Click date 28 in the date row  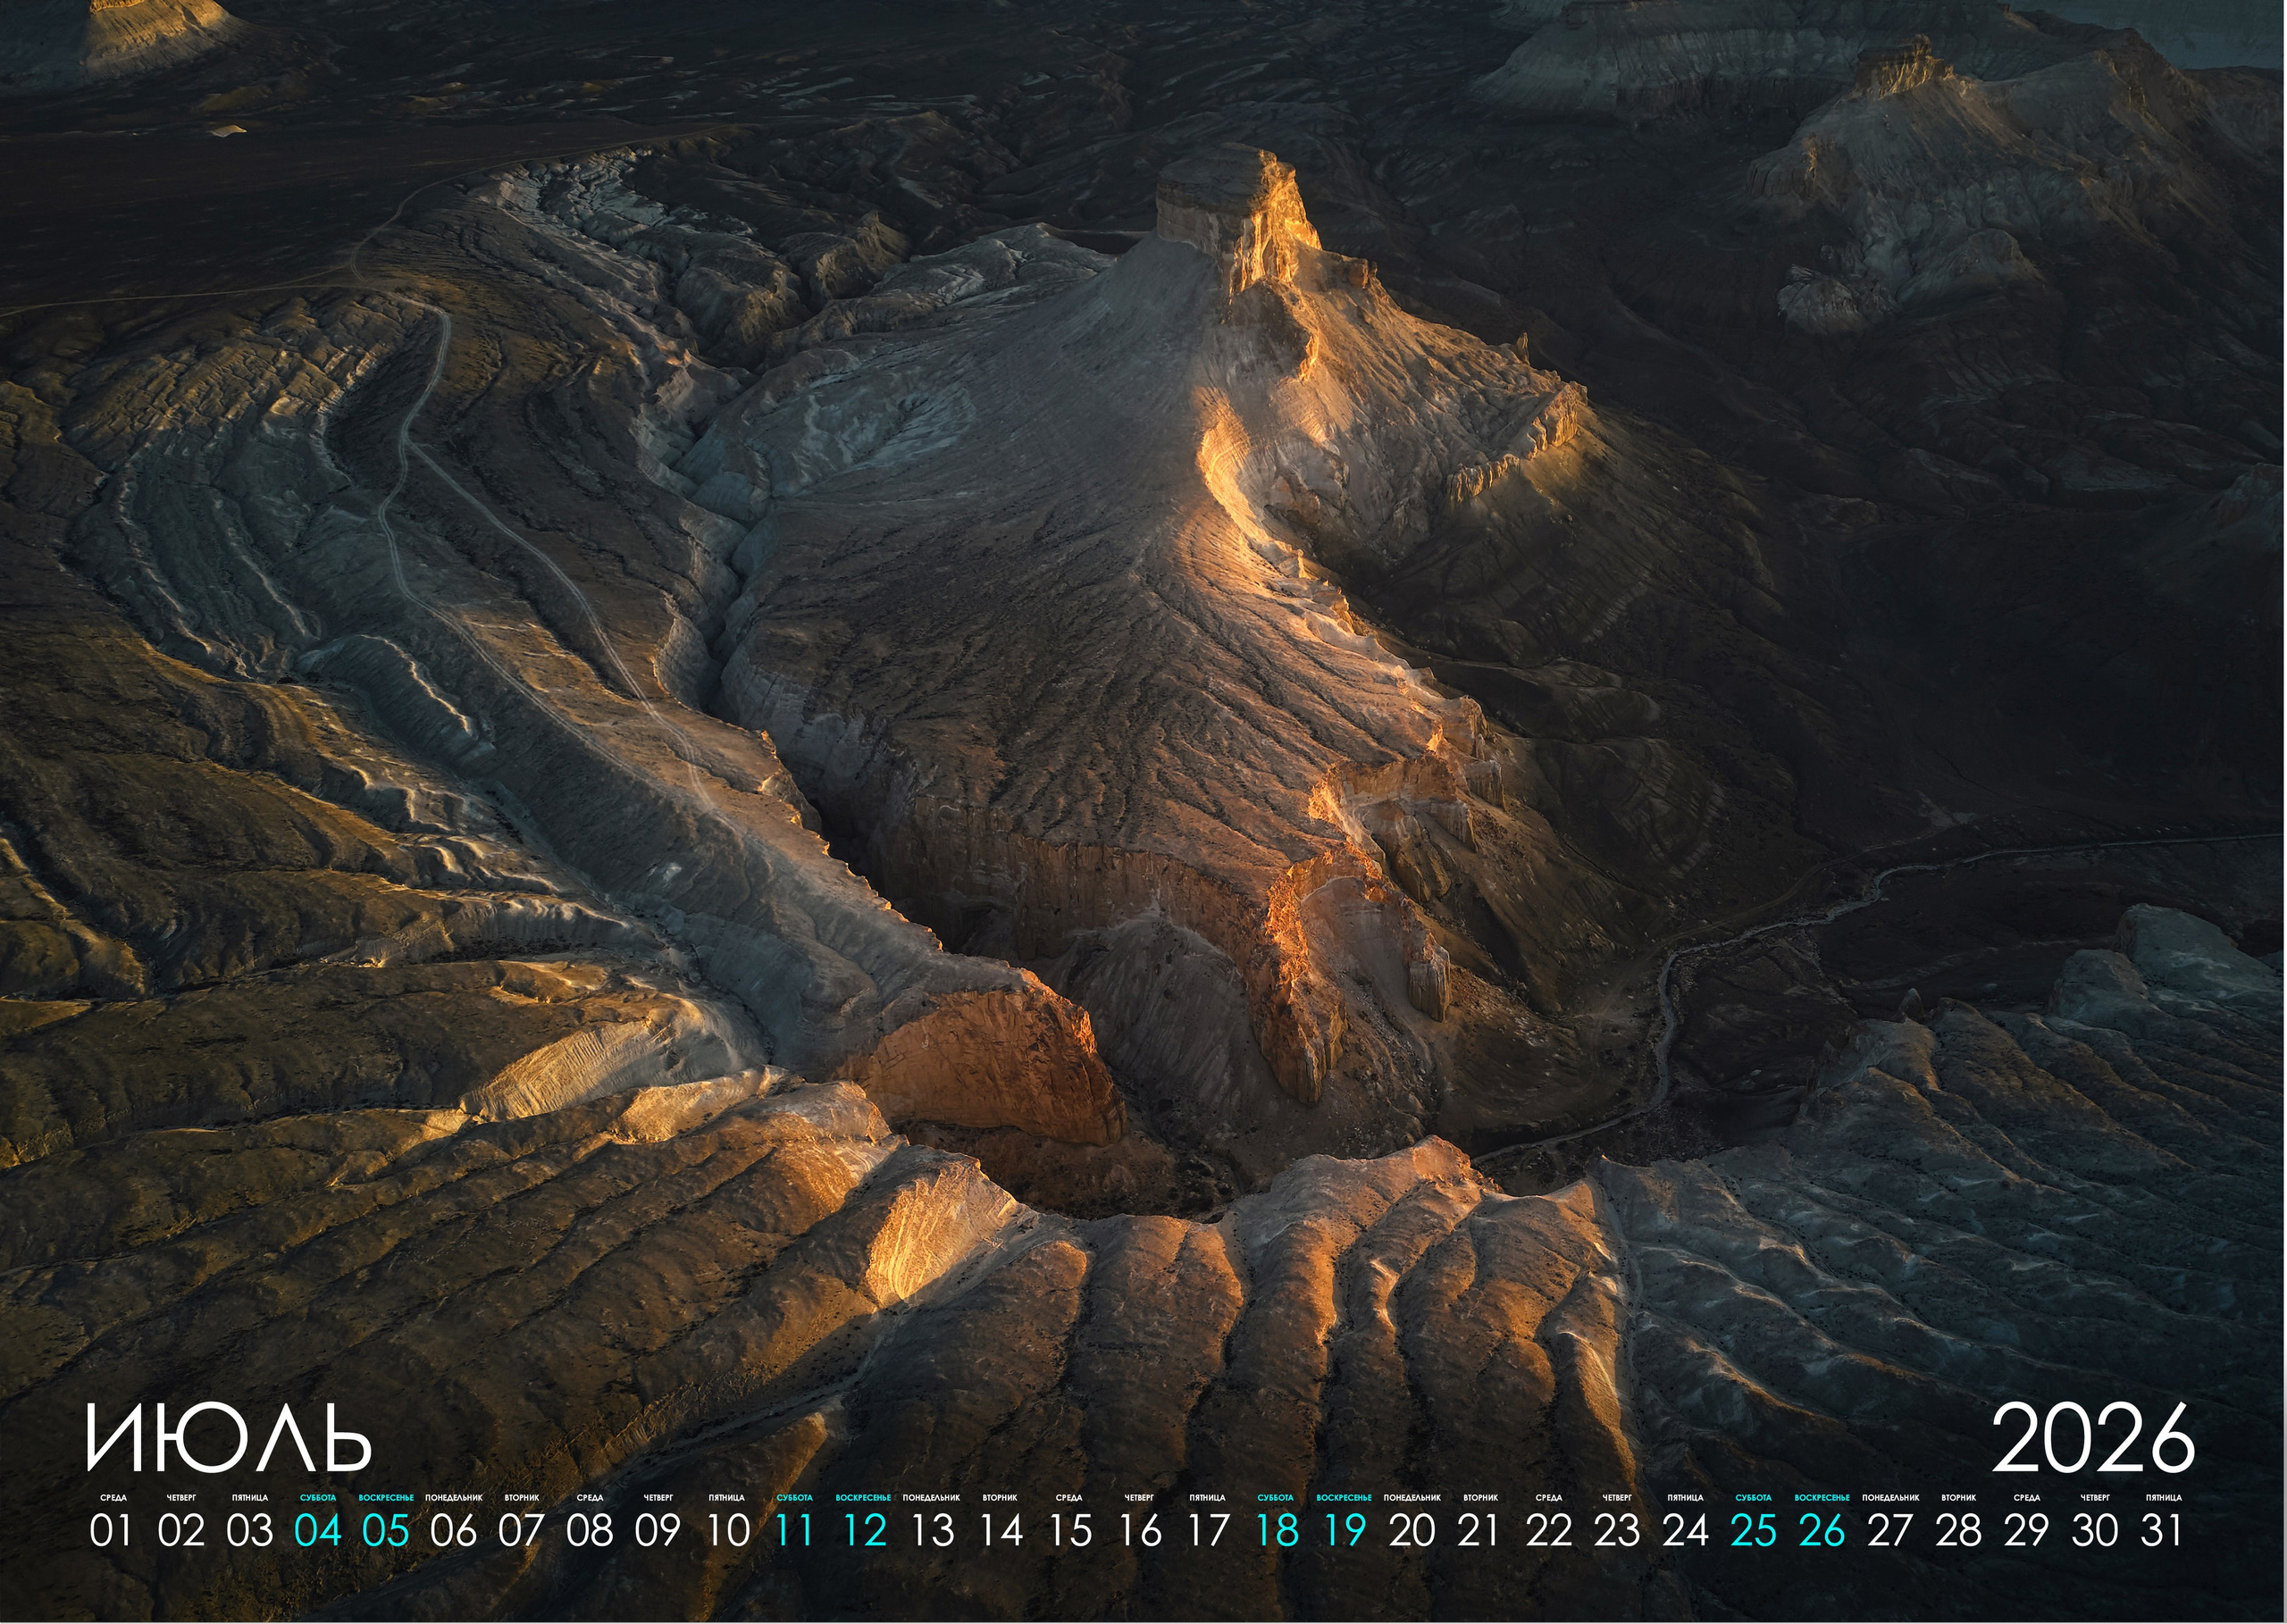1958,1531
